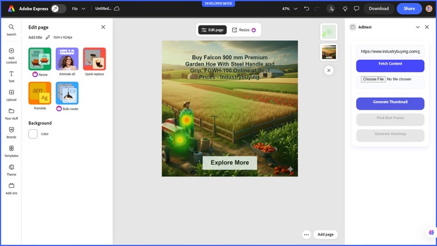
Task: Toggle the switch next to Adobe Express
Action: (58, 9)
